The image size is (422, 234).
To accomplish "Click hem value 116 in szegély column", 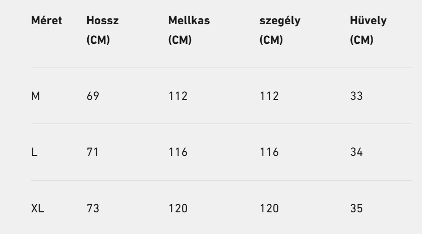I will pyautogui.click(x=269, y=152).
